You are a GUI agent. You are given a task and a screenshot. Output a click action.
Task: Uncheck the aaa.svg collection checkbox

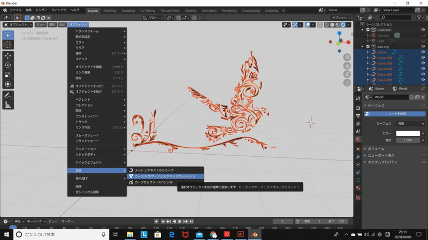(x=368, y=46)
